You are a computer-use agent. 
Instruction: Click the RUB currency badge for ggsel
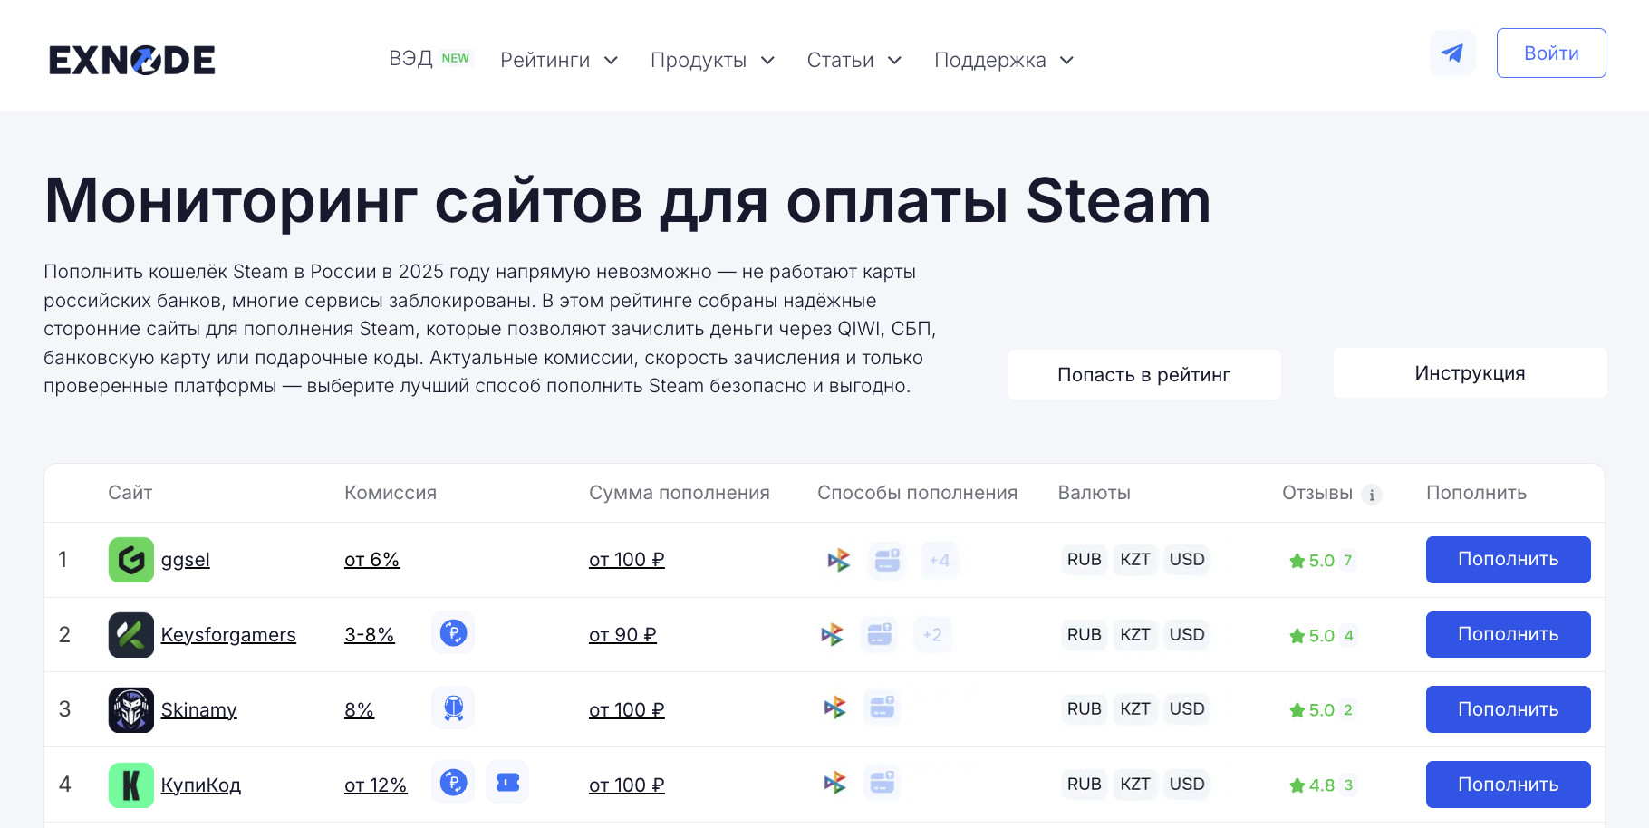1085,560
